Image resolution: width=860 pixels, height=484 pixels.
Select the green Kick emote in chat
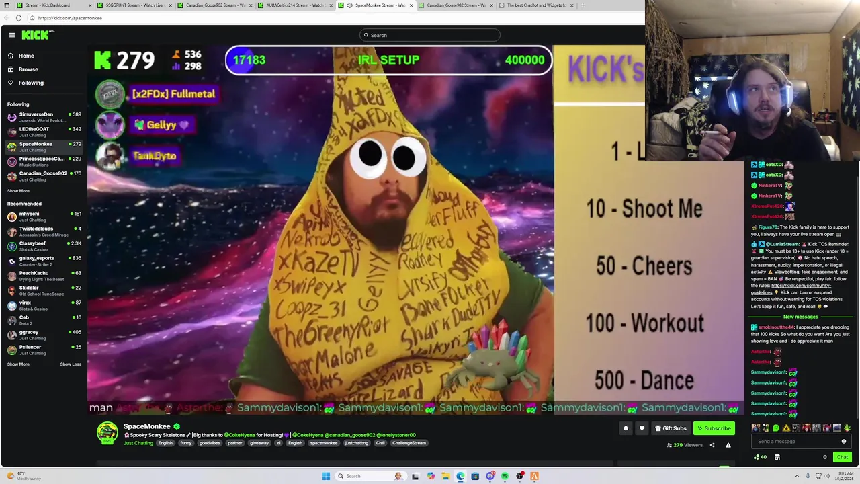(776, 428)
